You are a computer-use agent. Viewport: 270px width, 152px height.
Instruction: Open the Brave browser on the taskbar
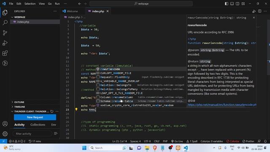155,148
